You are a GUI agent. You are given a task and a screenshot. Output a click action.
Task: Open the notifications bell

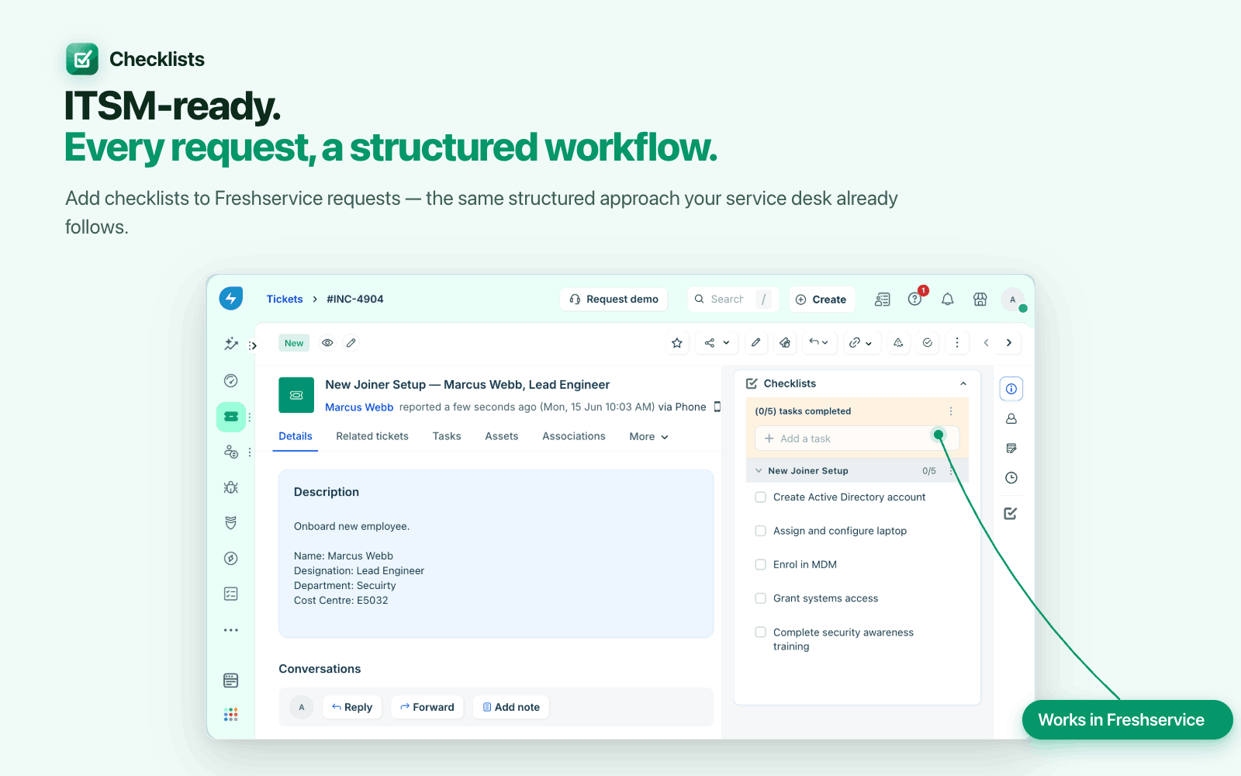[x=948, y=300]
